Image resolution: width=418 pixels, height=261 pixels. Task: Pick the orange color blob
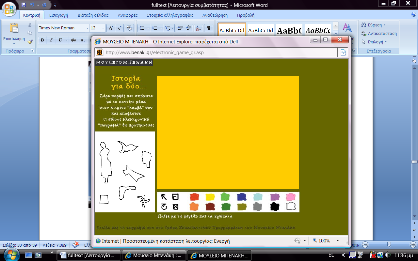click(x=194, y=207)
